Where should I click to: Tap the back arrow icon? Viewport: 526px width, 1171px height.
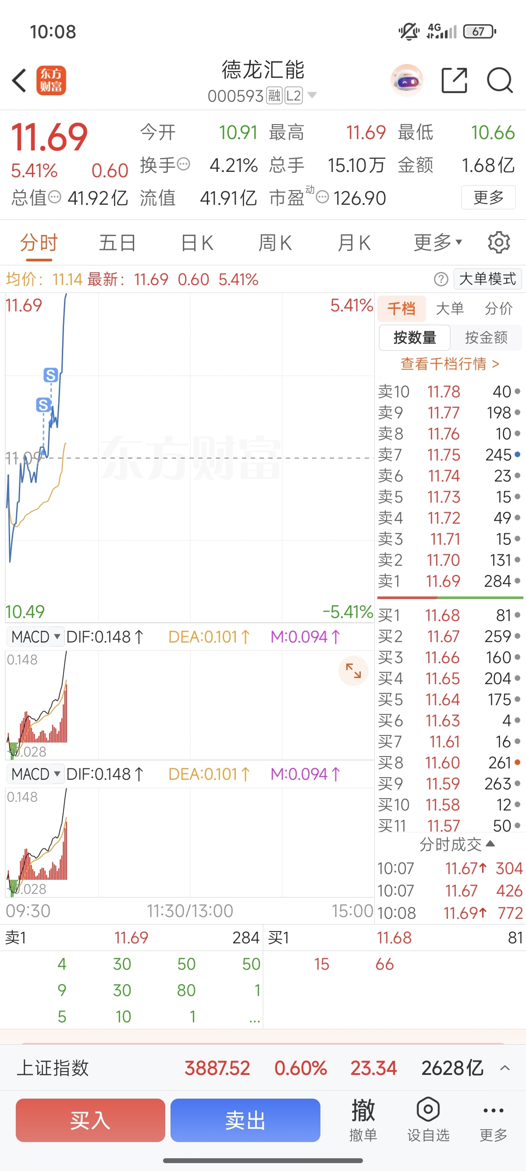[x=19, y=80]
